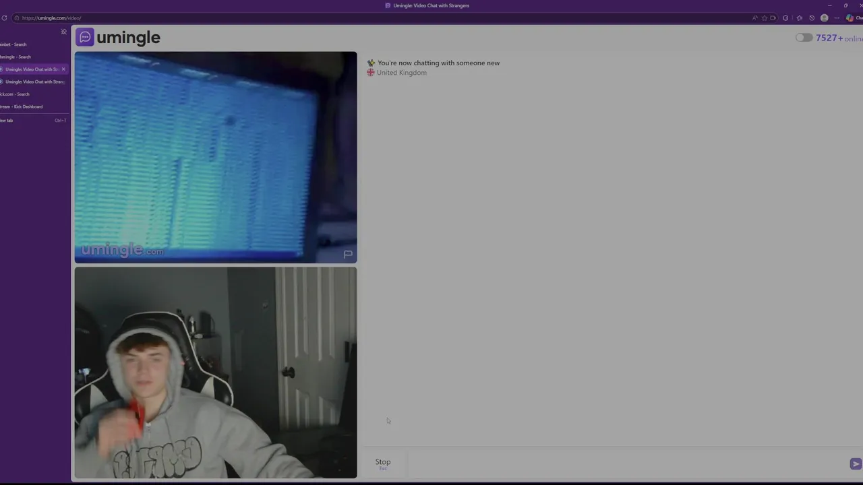The width and height of the screenshot is (863, 485).
Task: Click the chat message input field
Action: (627, 463)
